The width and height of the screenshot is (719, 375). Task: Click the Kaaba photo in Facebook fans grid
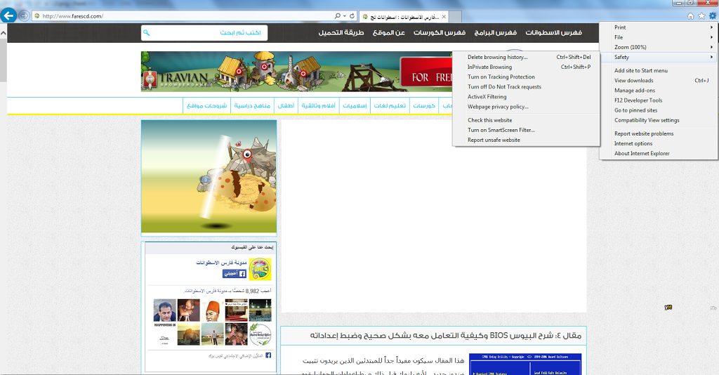(x=260, y=310)
